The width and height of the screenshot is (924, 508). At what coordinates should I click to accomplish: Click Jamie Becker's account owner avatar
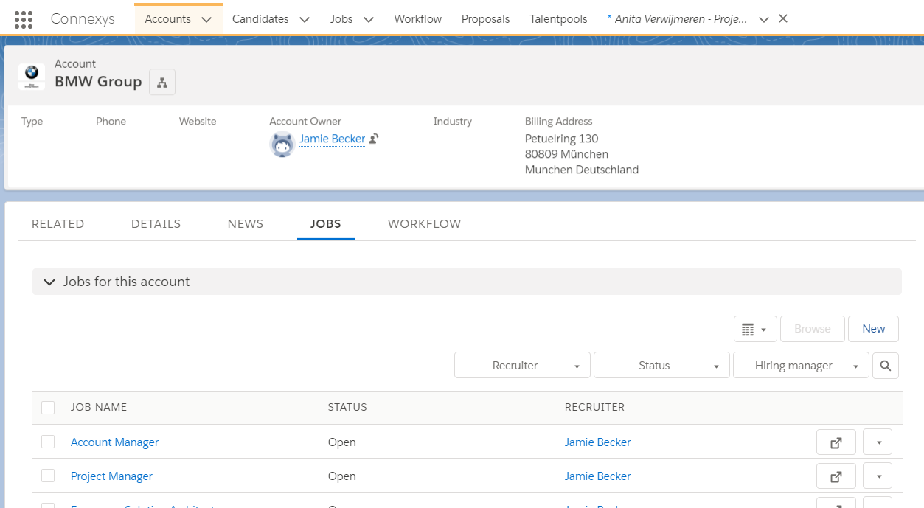pyautogui.click(x=282, y=145)
